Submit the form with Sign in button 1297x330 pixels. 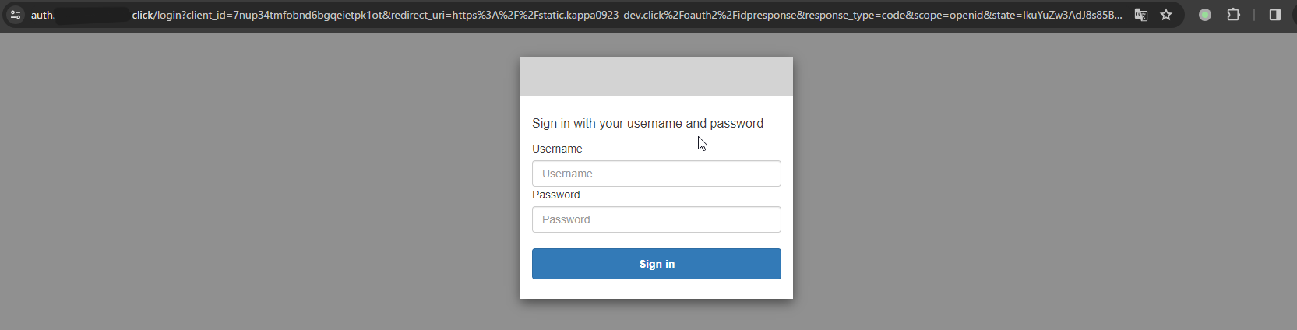[x=657, y=264]
